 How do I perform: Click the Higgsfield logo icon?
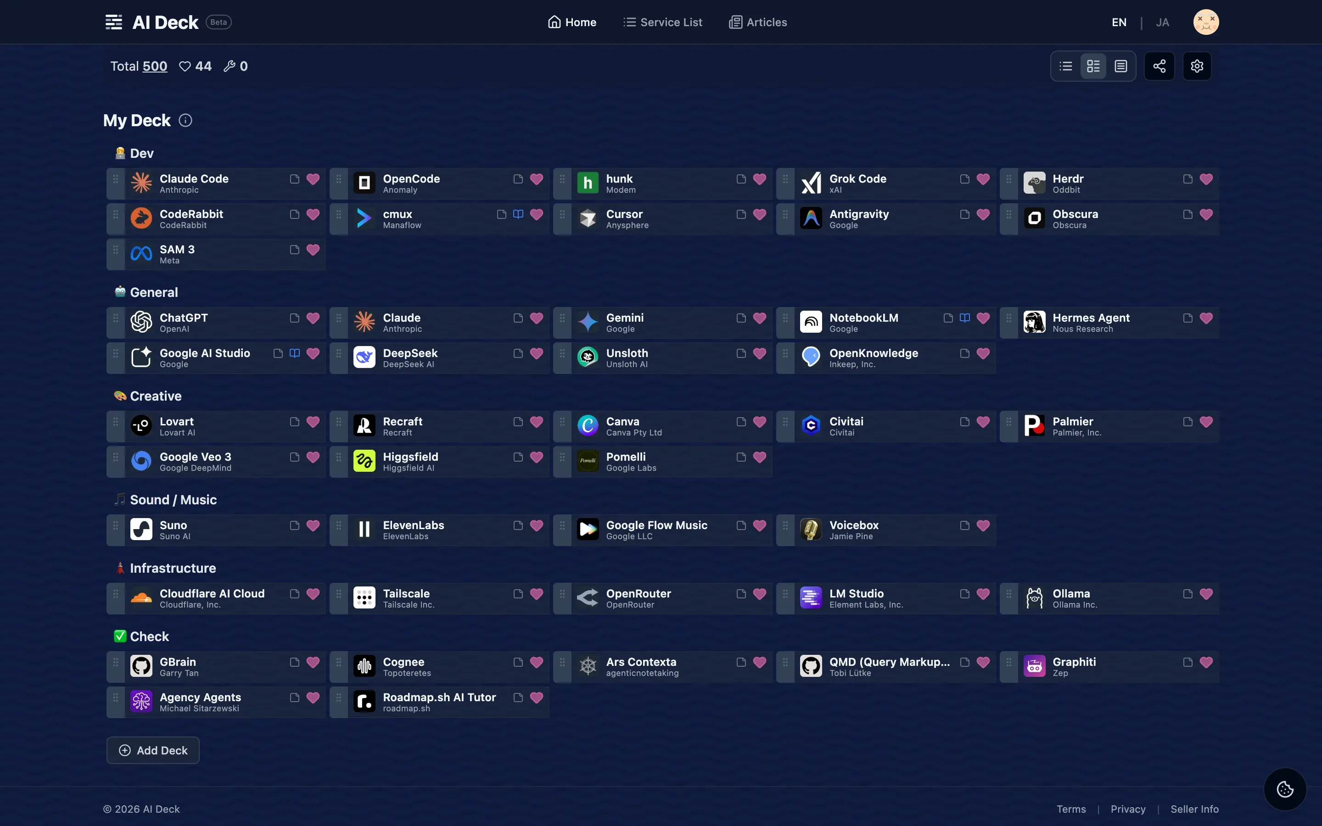click(364, 461)
